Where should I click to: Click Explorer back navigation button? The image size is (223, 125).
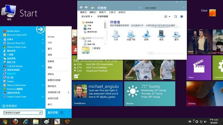point(81,8)
